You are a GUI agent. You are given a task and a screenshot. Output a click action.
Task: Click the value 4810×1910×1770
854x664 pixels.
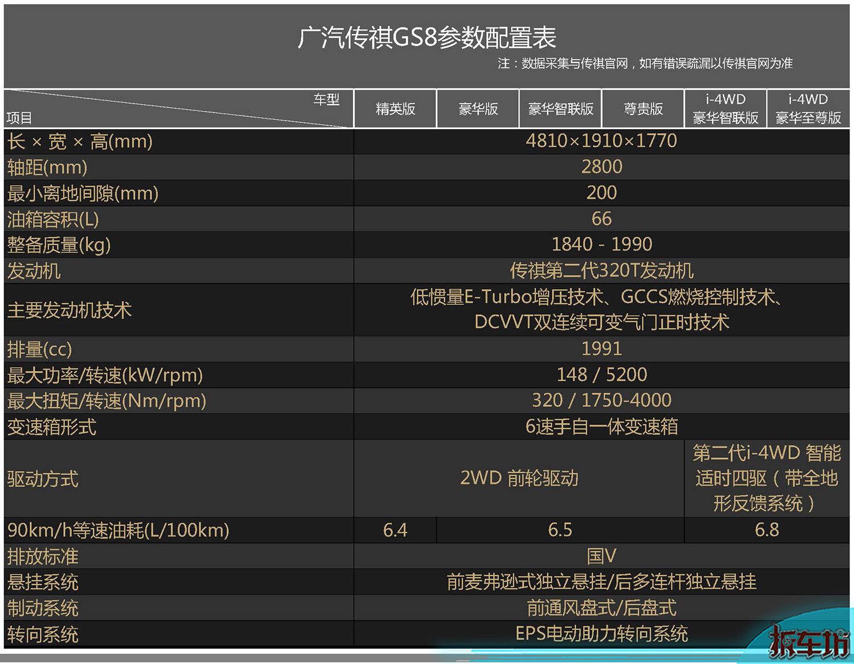coord(601,141)
